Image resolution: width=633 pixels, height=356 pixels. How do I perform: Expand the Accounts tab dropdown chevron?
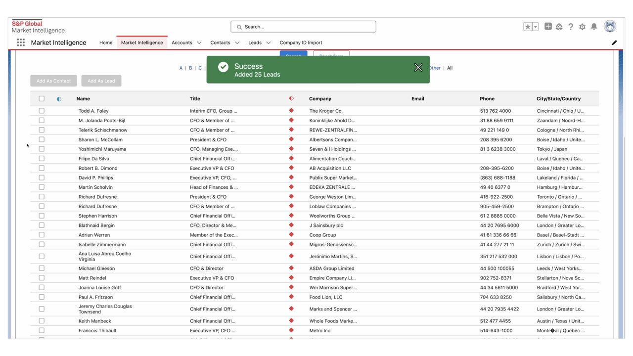tap(199, 43)
